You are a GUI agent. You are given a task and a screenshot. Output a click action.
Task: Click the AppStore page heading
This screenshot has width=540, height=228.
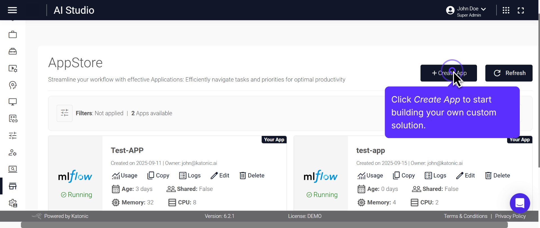point(75,63)
